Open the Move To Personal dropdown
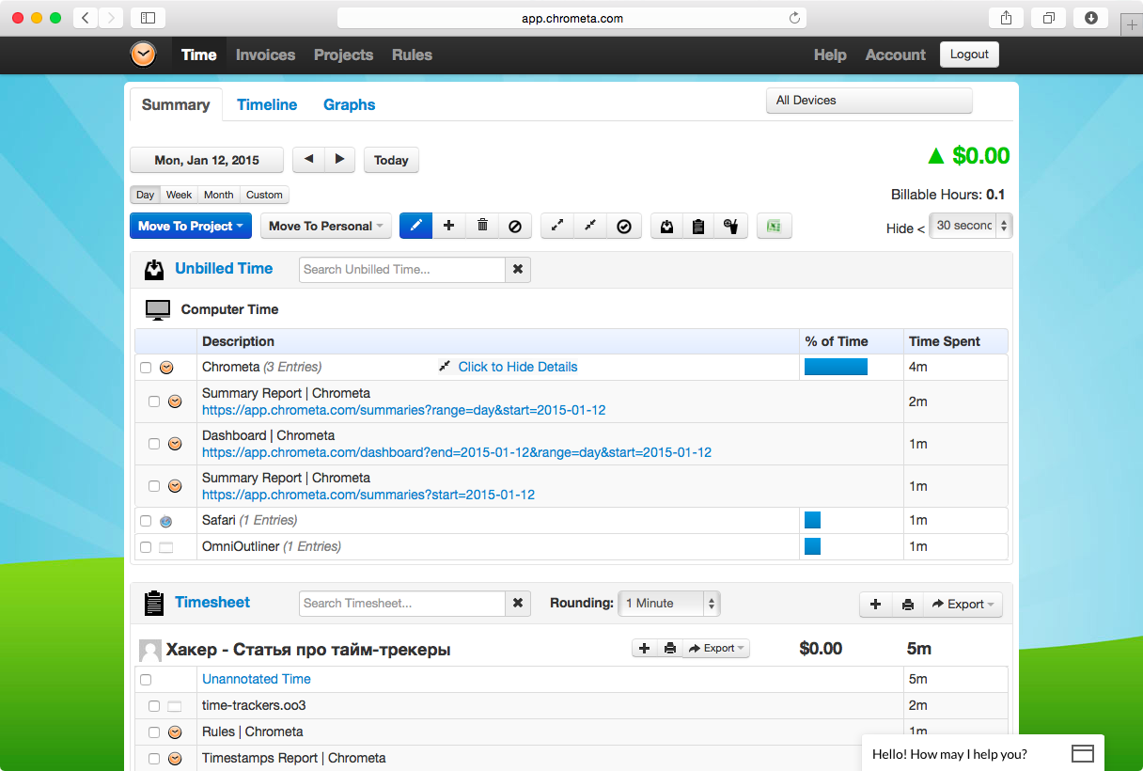 326,226
